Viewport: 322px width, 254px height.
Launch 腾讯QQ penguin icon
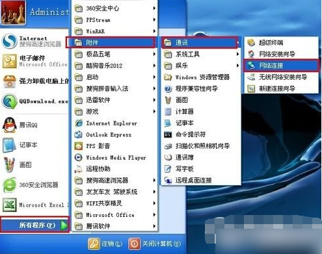[x=9, y=125]
